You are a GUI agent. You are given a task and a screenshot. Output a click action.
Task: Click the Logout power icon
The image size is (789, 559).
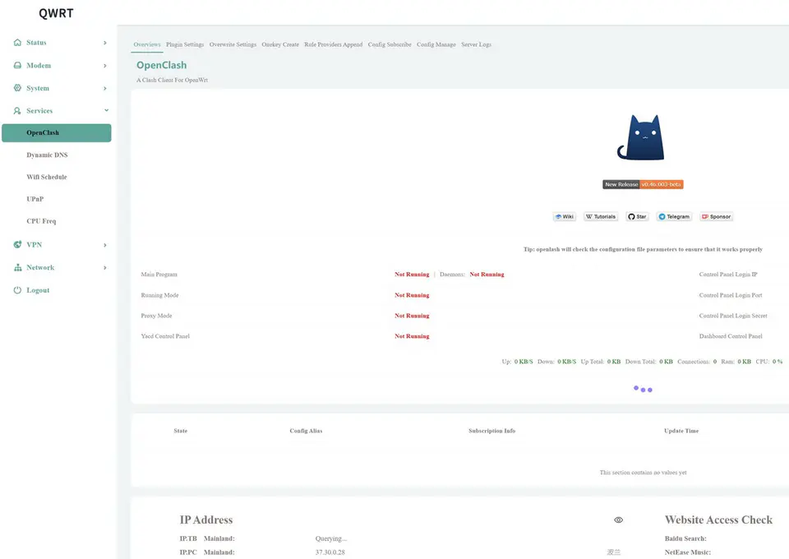(17, 290)
